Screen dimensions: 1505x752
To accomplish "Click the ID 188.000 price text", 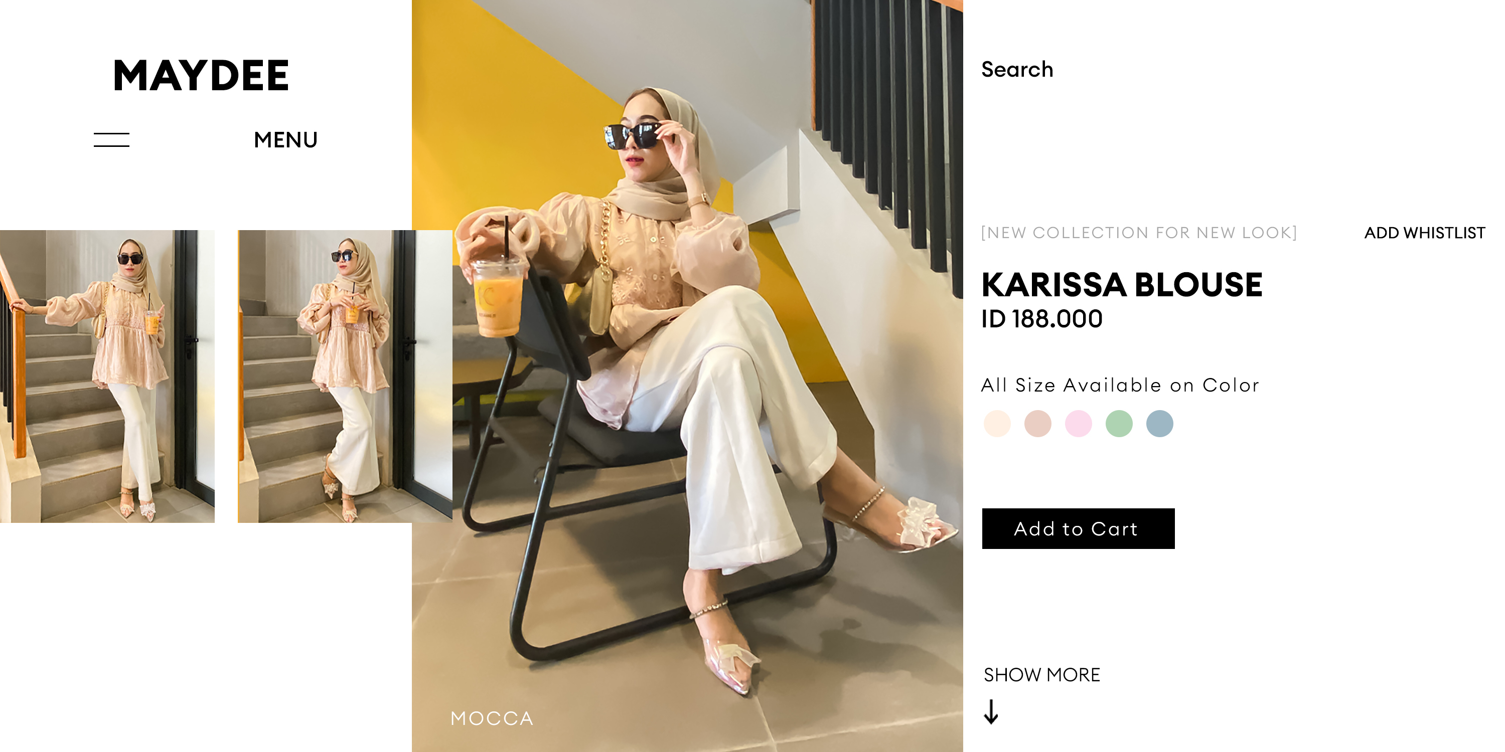I will coord(1041,319).
